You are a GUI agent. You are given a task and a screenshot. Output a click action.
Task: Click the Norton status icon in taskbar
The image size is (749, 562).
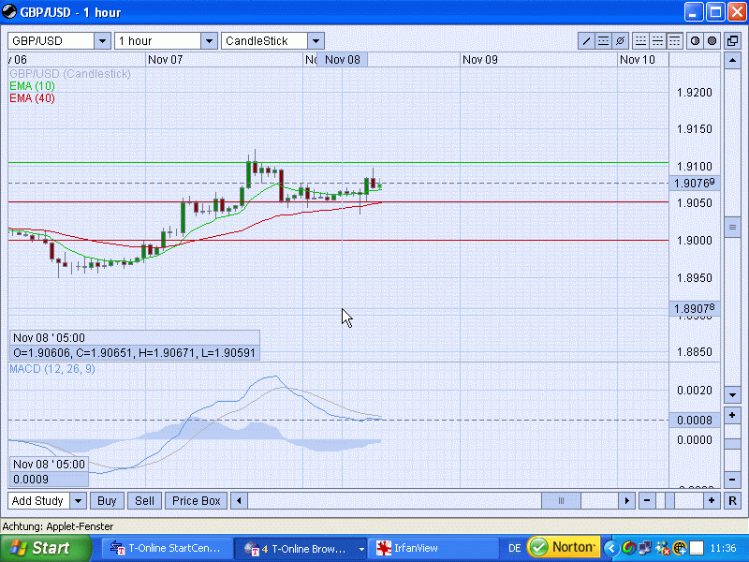point(563,547)
